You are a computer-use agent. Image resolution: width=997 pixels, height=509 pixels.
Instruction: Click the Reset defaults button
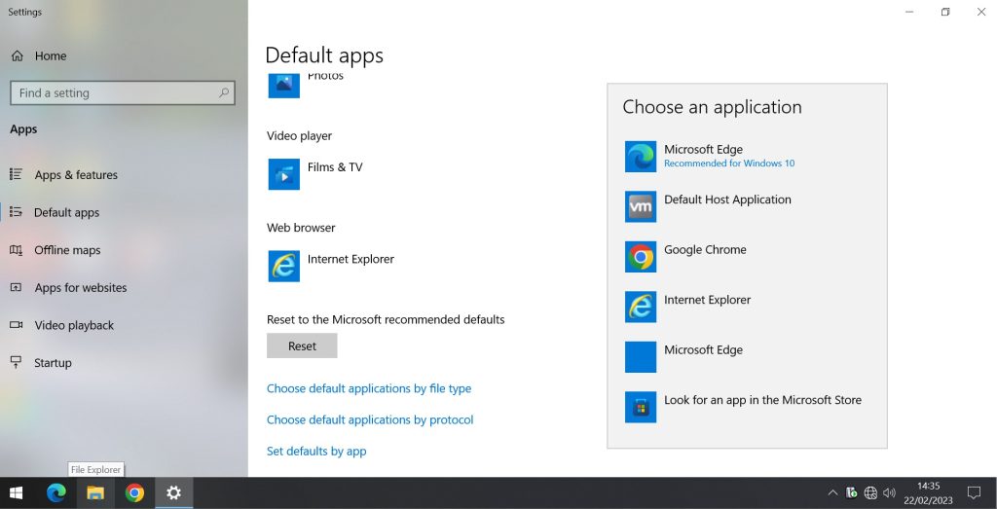[x=302, y=346]
